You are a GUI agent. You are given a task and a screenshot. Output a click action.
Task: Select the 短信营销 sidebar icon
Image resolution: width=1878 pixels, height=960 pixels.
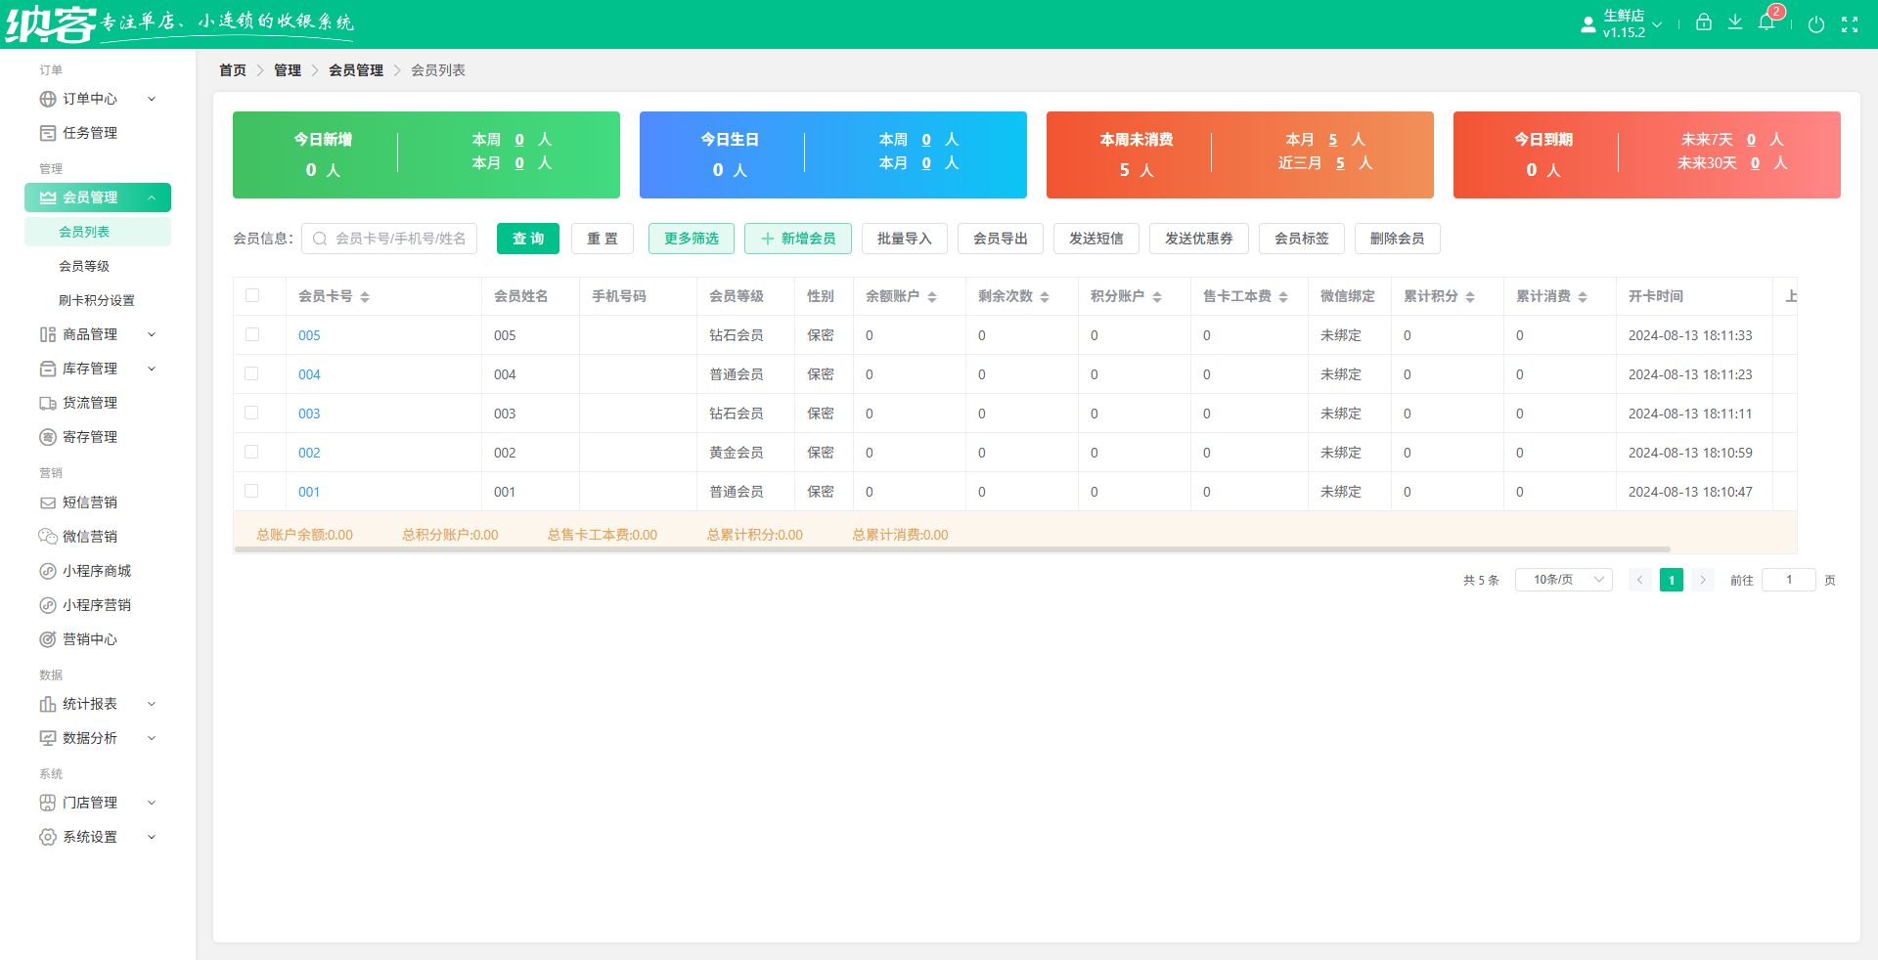pos(48,502)
